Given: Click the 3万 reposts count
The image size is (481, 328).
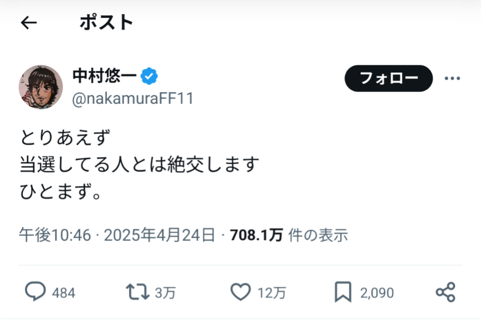Looking at the screenshot, I should [166, 292].
